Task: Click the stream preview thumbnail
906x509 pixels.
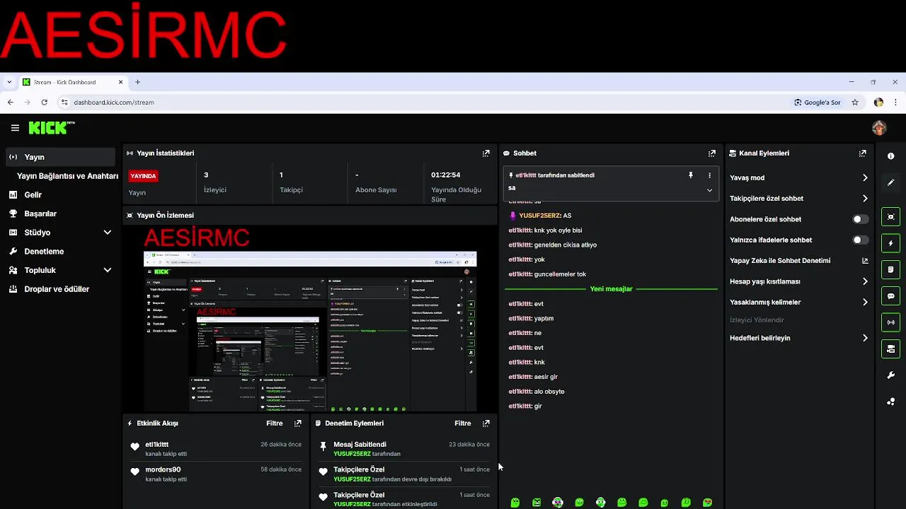Action: pyautogui.click(x=310, y=318)
